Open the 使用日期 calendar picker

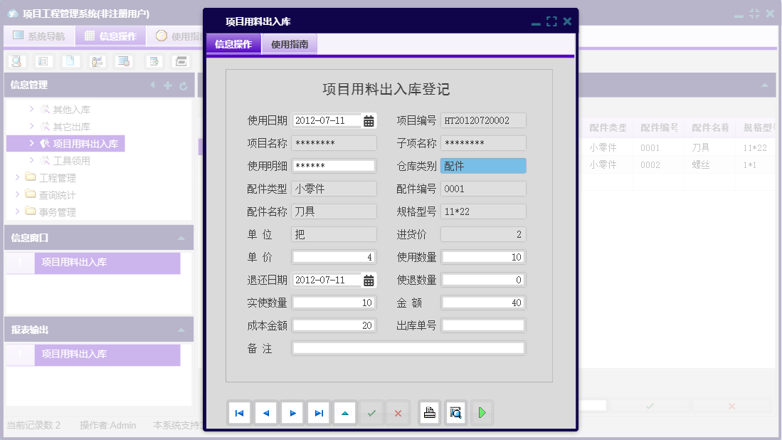coord(369,120)
